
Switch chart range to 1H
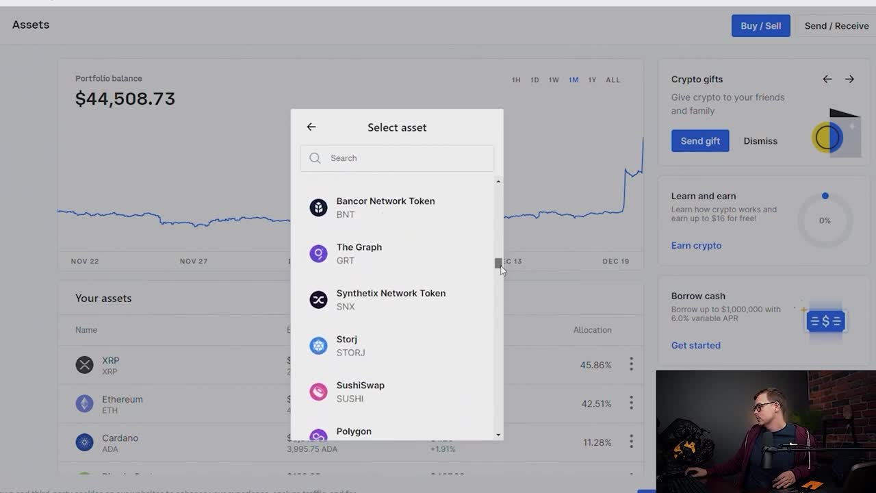[516, 80]
